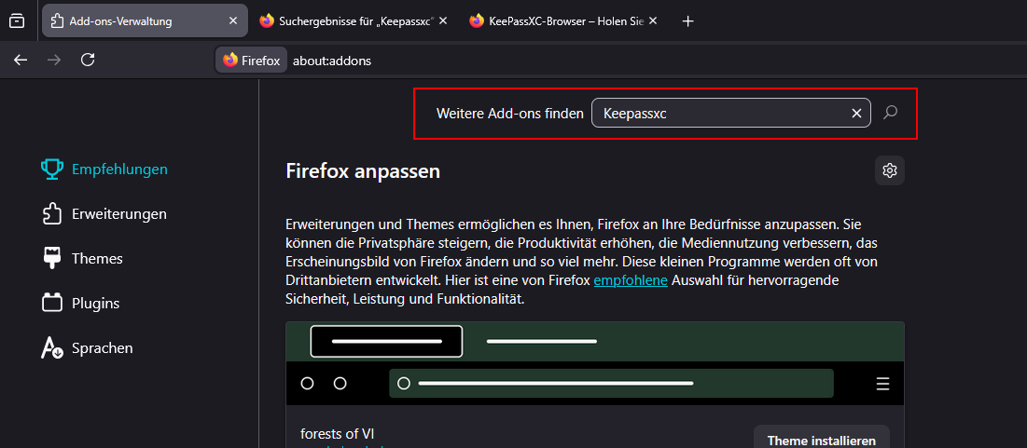Follow the empfohlene link

631,280
